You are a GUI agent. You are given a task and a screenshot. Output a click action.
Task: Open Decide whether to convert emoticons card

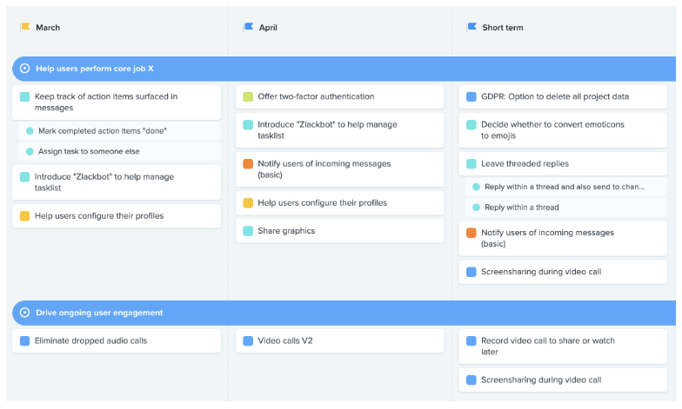(x=563, y=130)
